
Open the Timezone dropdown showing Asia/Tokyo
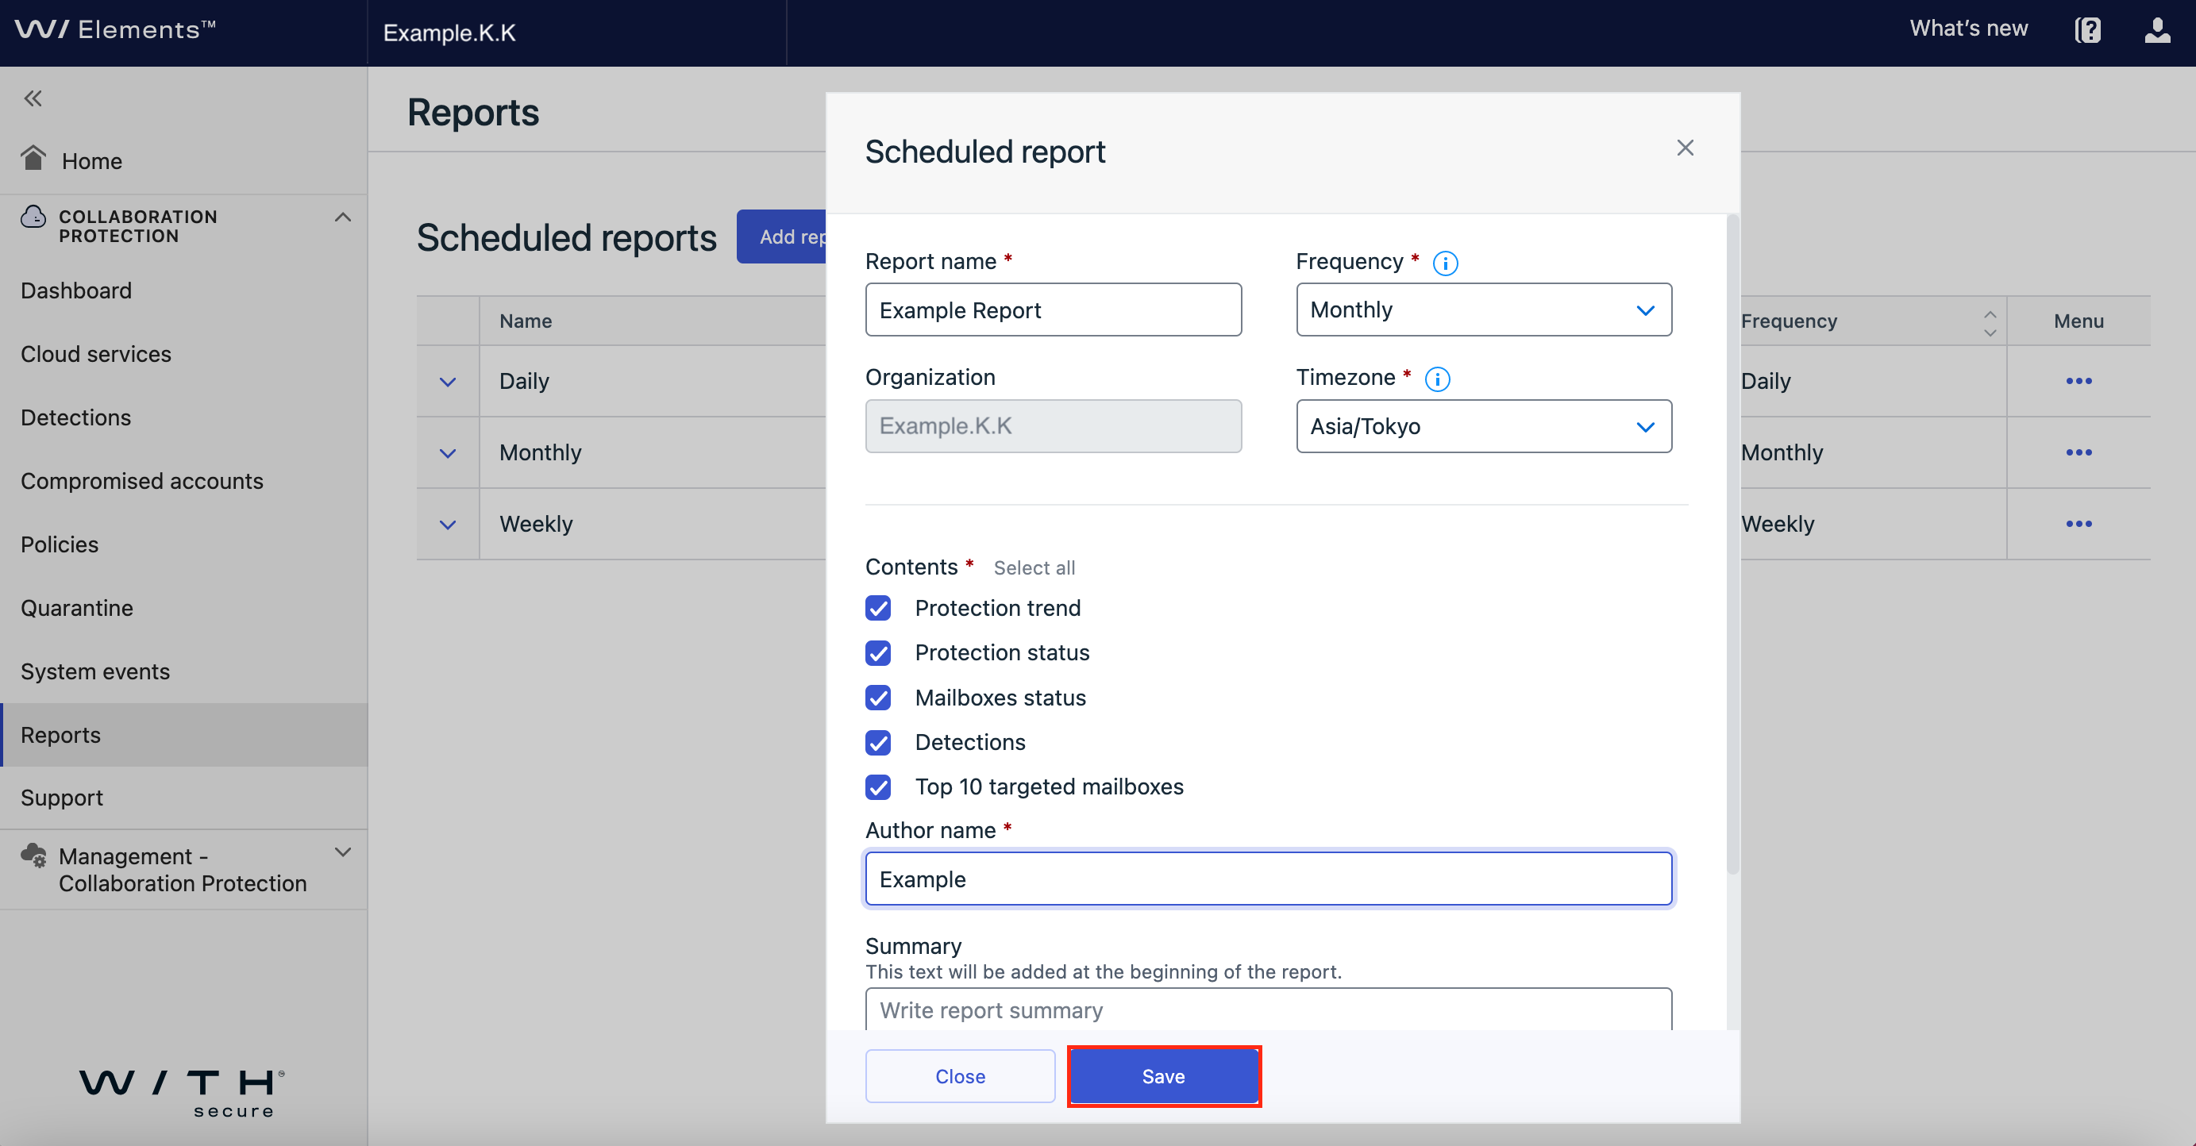pos(1483,426)
